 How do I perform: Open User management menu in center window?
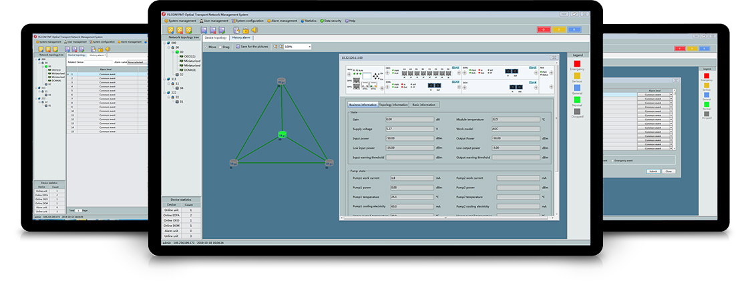point(214,21)
